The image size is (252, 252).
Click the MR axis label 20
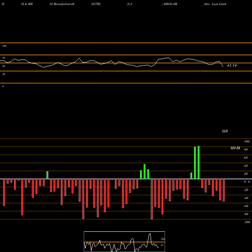pyautogui.click(x=246, y=174)
